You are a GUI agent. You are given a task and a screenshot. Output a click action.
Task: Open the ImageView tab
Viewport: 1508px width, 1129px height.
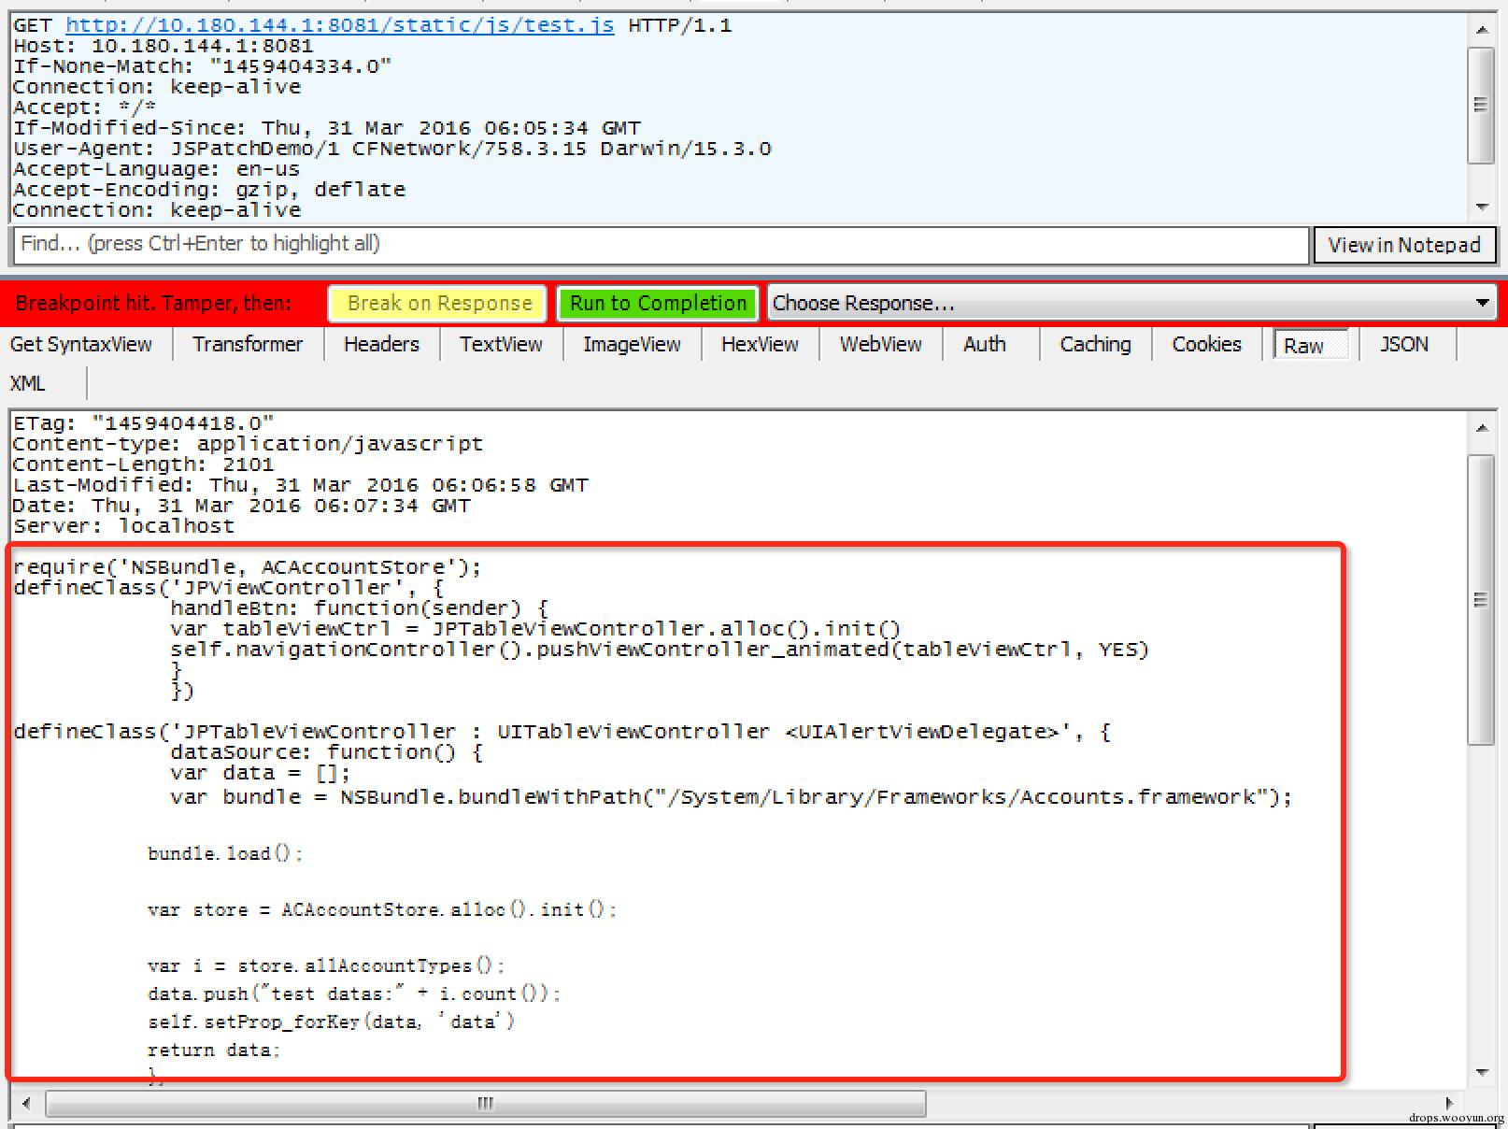pyautogui.click(x=632, y=345)
